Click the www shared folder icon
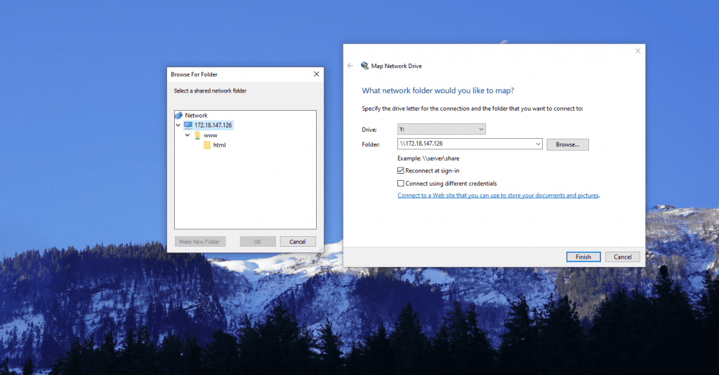The image size is (719, 375). pos(197,135)
